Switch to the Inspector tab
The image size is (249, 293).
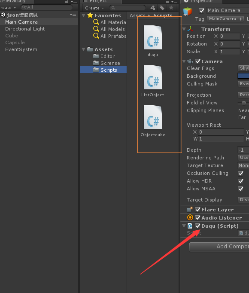coord(201,1)
